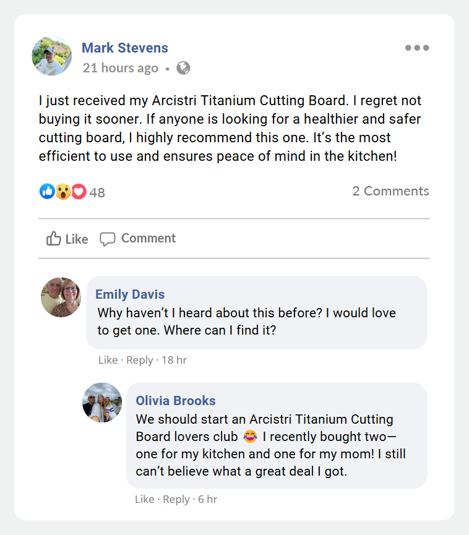View the 48 reactions count
The width and height of the screenshot is (469, 535).
click(x=97, y=192)
